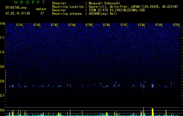Click the 0745 time marker

[89, 25]
